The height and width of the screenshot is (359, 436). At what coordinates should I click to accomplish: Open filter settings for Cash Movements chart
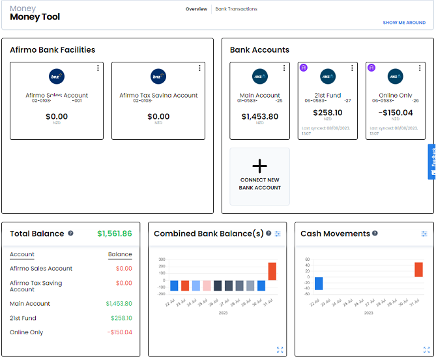(424, 234)
